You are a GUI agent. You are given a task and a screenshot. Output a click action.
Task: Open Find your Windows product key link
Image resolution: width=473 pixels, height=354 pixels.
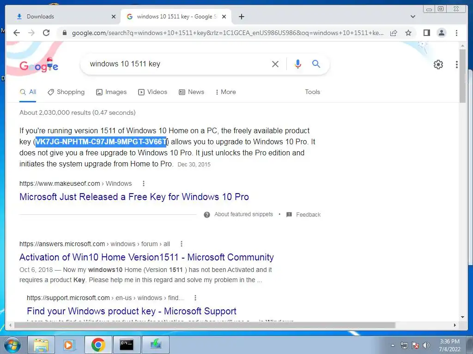tap(132, 311)
